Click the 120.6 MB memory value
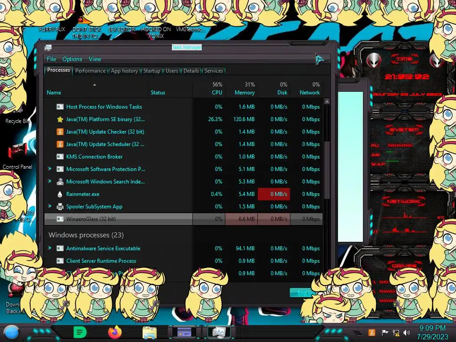Viewport: 456px width, 342px height. point(244,119)
